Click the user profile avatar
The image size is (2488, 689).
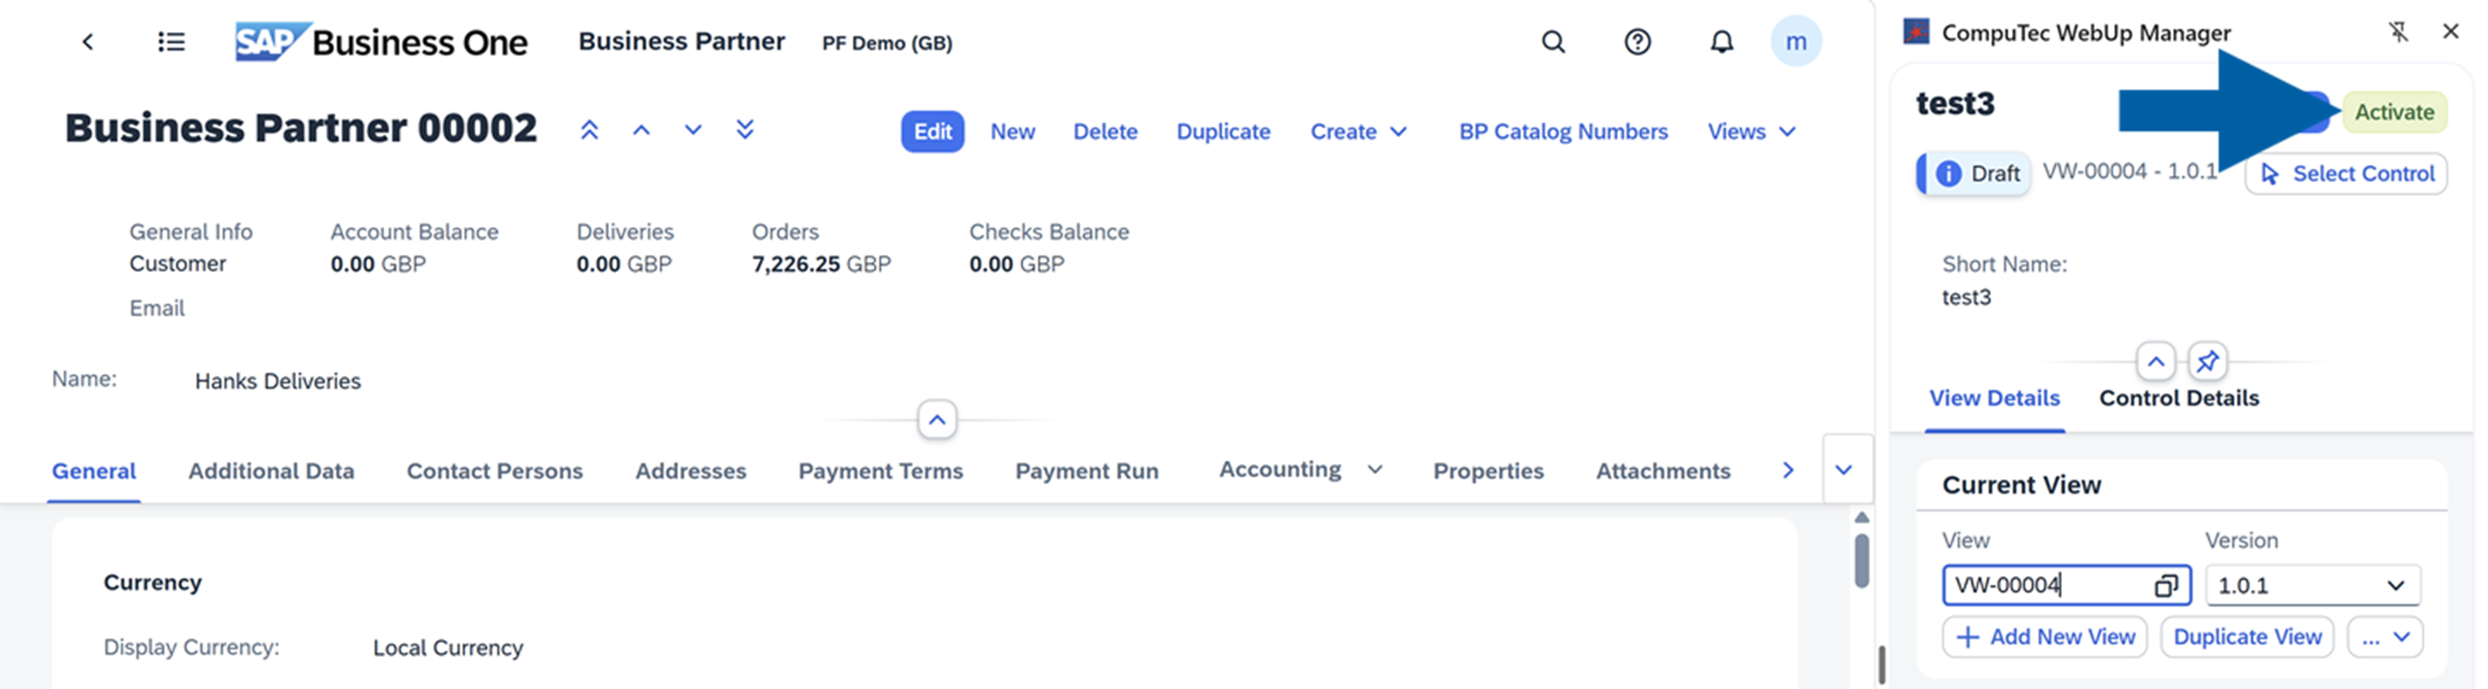1794,41
